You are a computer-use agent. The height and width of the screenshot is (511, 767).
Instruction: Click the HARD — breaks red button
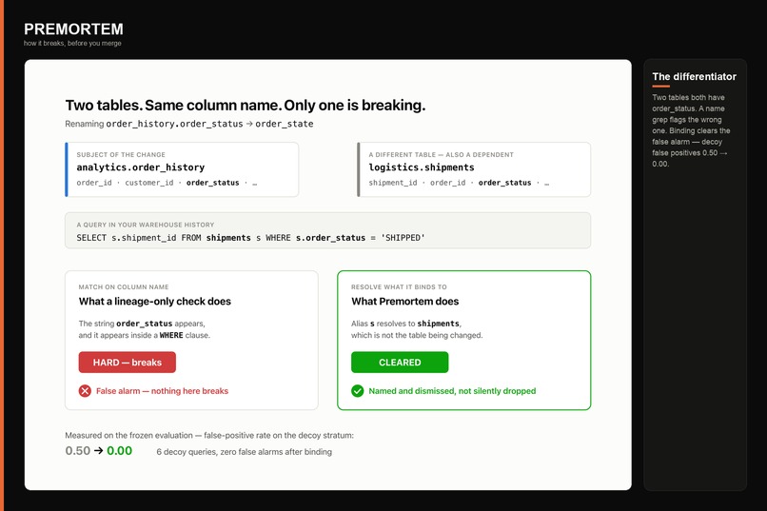[128, 363]
